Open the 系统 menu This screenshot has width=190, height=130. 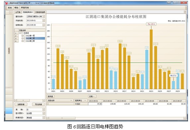pyautogui.click(x=10, y=8)
